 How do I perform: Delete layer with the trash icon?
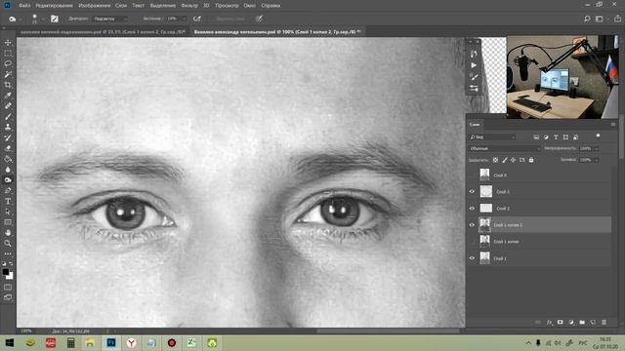(604, 323)
